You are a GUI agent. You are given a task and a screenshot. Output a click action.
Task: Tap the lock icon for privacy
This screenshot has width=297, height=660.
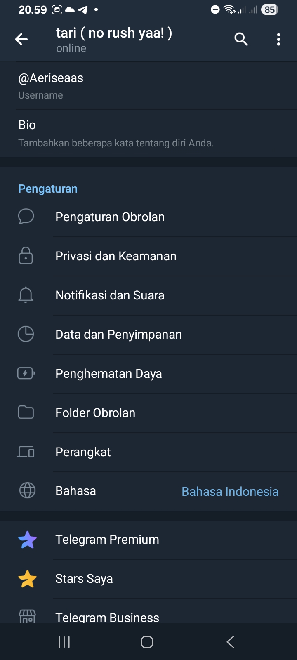26,256
